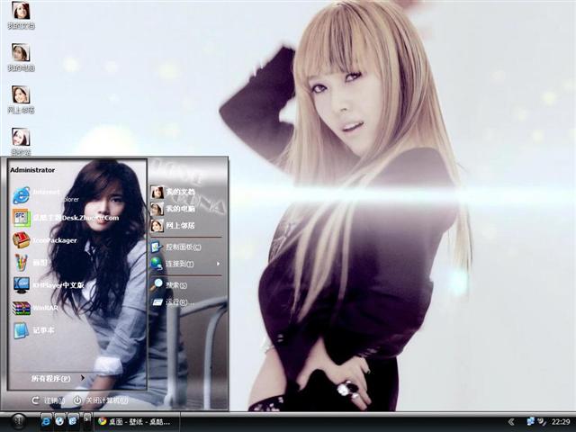Open 我的电脑 in the Start menu right pane

(x=173, y=209)
